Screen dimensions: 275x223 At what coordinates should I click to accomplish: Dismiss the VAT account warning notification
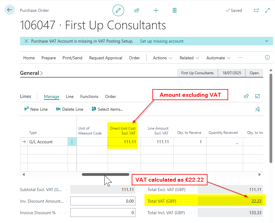pyautogui.click(x=26, y=41)
